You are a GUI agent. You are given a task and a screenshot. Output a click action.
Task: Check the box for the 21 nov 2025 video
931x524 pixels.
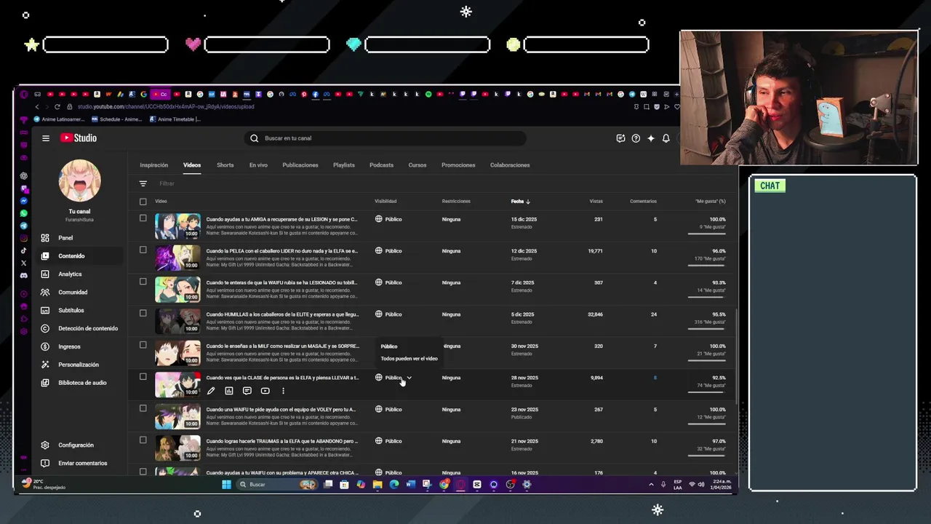[x=143, y=440]
